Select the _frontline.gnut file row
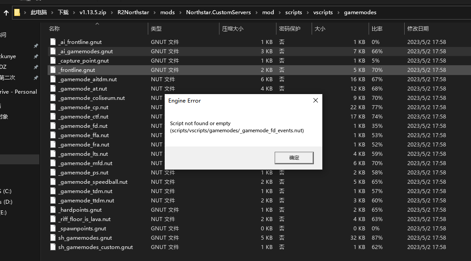 (89, 70)
